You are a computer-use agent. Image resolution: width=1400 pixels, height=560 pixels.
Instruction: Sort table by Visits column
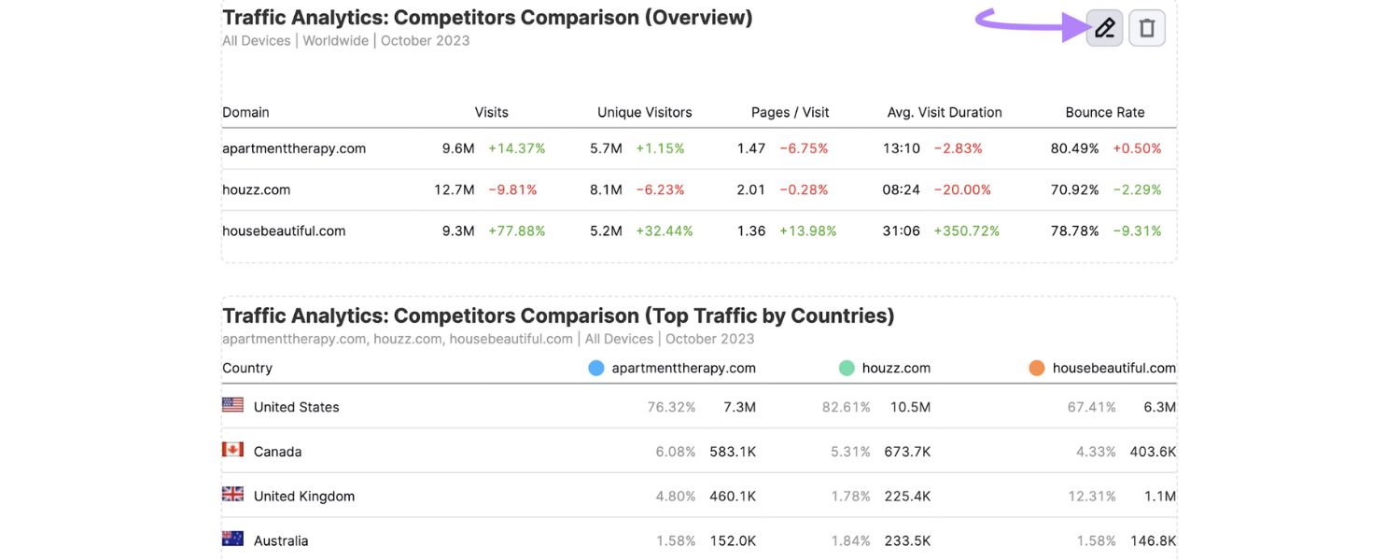tap(491, 112)
